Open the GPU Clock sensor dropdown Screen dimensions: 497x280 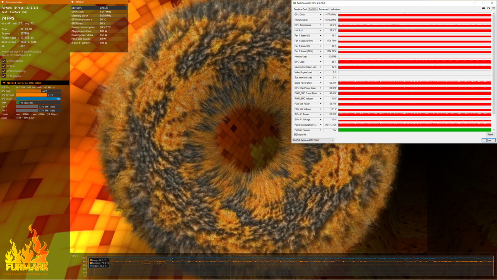click(320, 15)
